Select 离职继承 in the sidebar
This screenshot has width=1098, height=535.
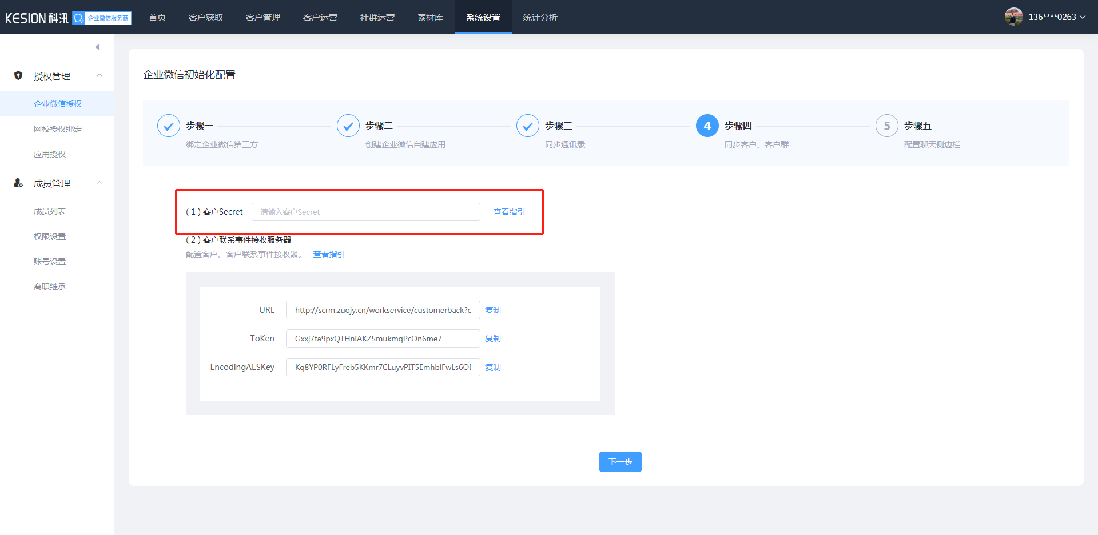[x=50, y=287]
